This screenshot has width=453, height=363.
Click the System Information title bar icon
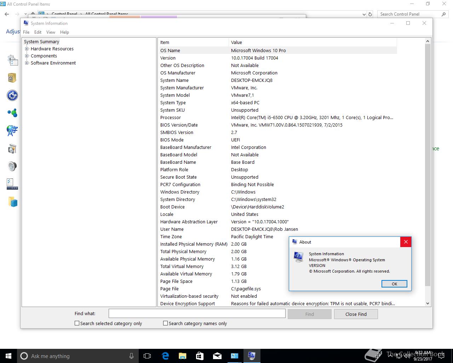[x=26, y=23]
